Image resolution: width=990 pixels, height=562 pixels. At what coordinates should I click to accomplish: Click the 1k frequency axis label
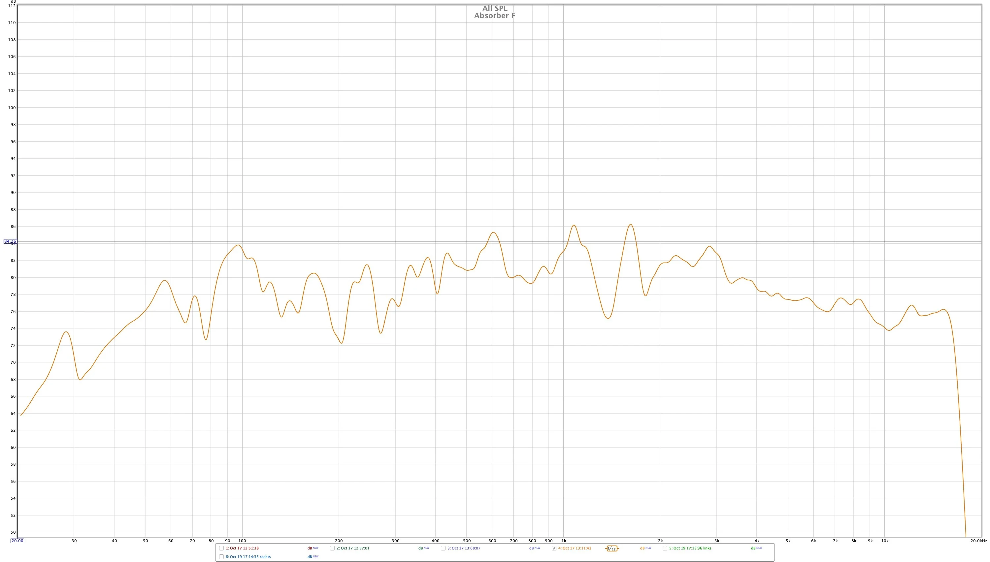coord(563,541)
